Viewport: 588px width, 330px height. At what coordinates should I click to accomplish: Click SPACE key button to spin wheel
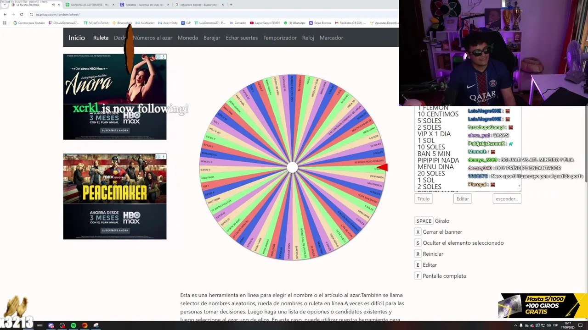[x=424, y=221]
